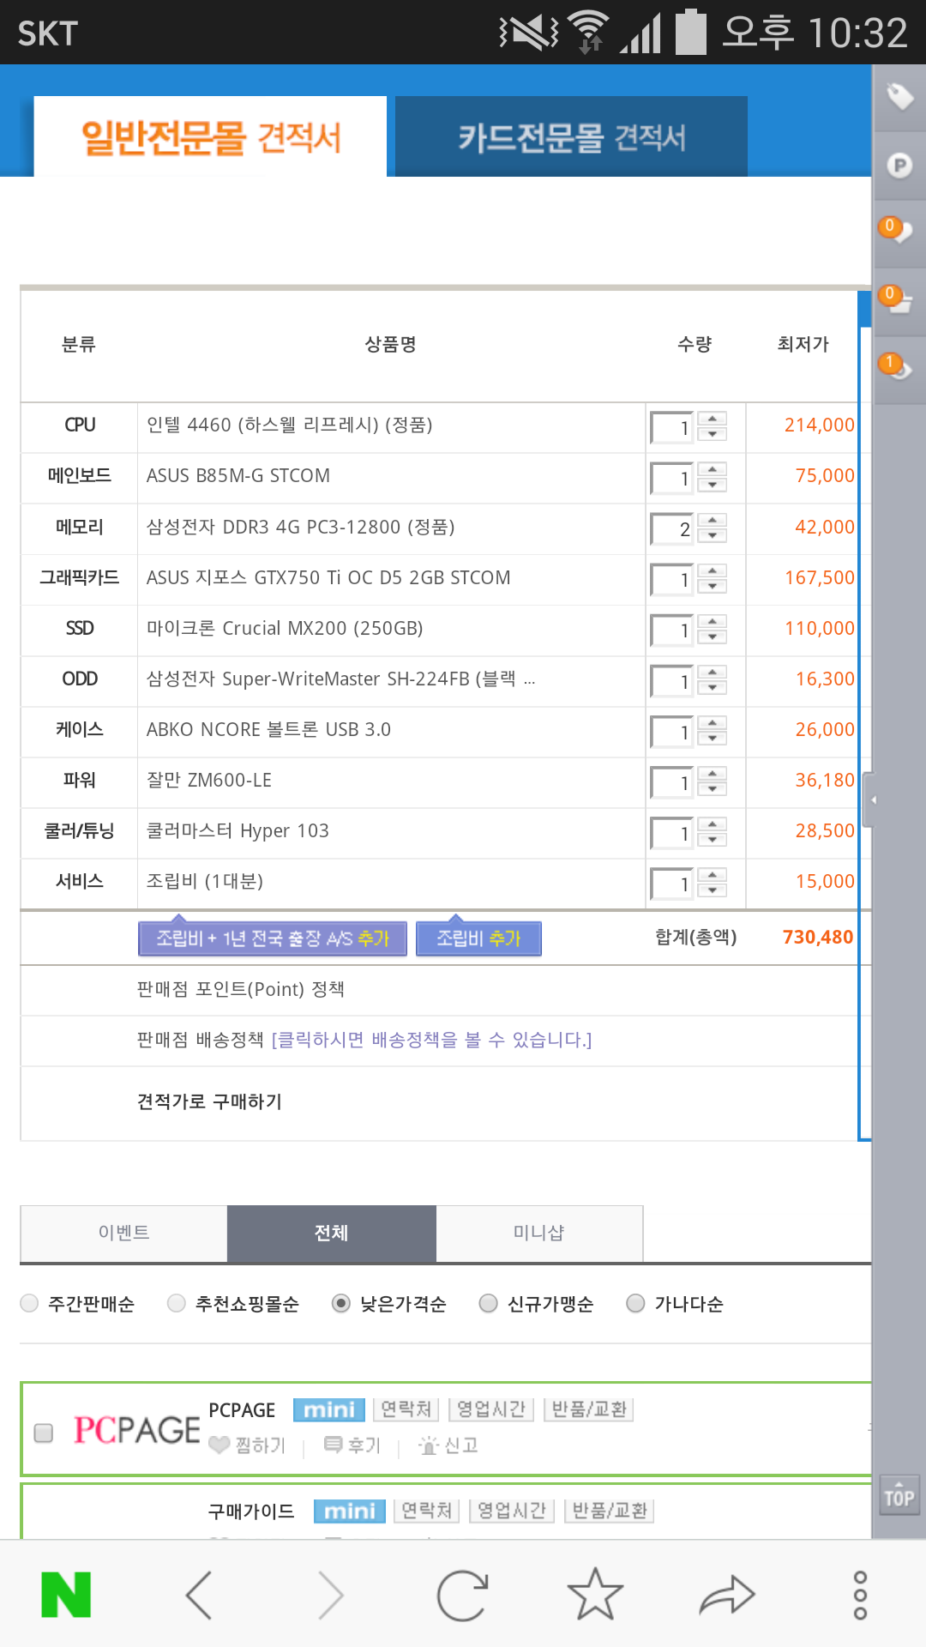Click the CPU quantity input field
926x1647 pixels.
(673, 428)
